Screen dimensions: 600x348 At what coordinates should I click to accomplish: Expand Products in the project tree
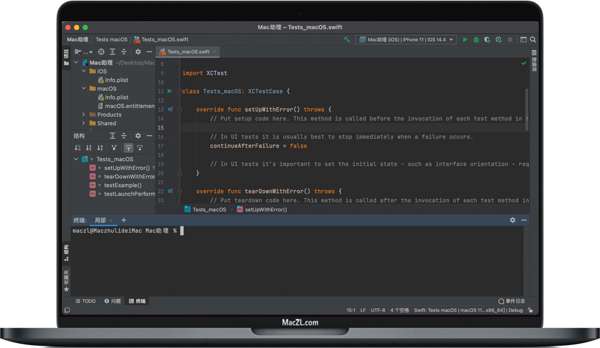click(84, 114)
